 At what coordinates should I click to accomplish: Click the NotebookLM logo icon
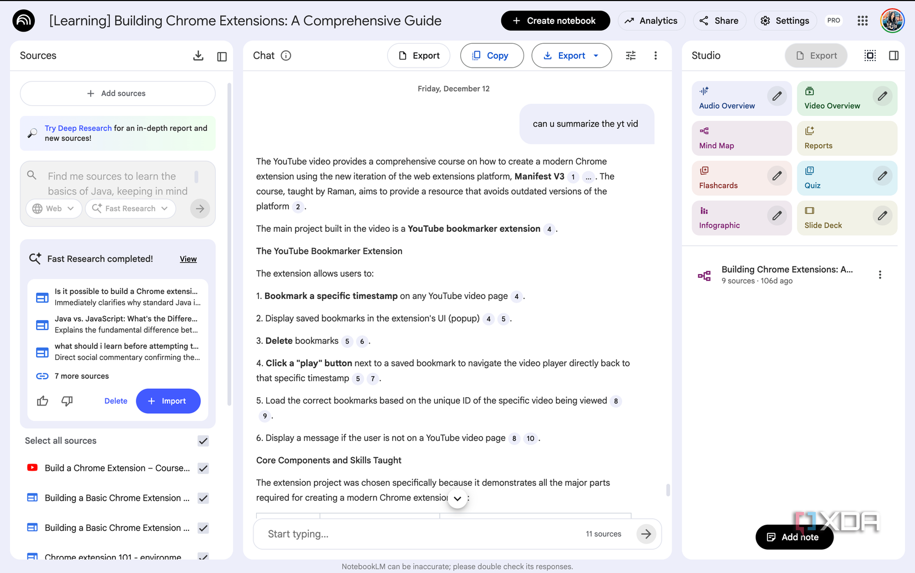24,21
